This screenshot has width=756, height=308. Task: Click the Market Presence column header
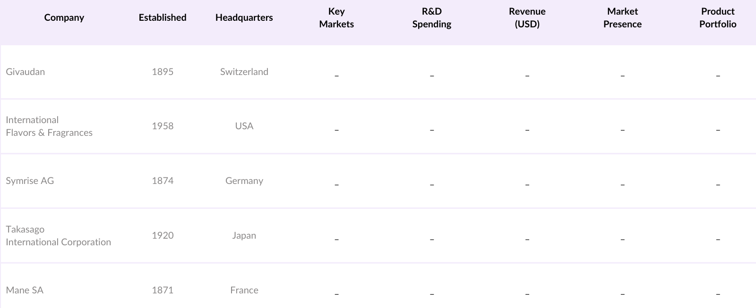coord(622,18)
